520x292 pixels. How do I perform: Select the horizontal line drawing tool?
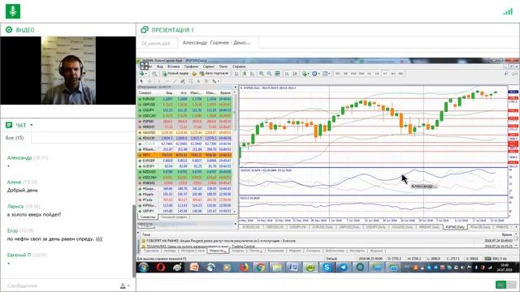[x=167, y=81]
